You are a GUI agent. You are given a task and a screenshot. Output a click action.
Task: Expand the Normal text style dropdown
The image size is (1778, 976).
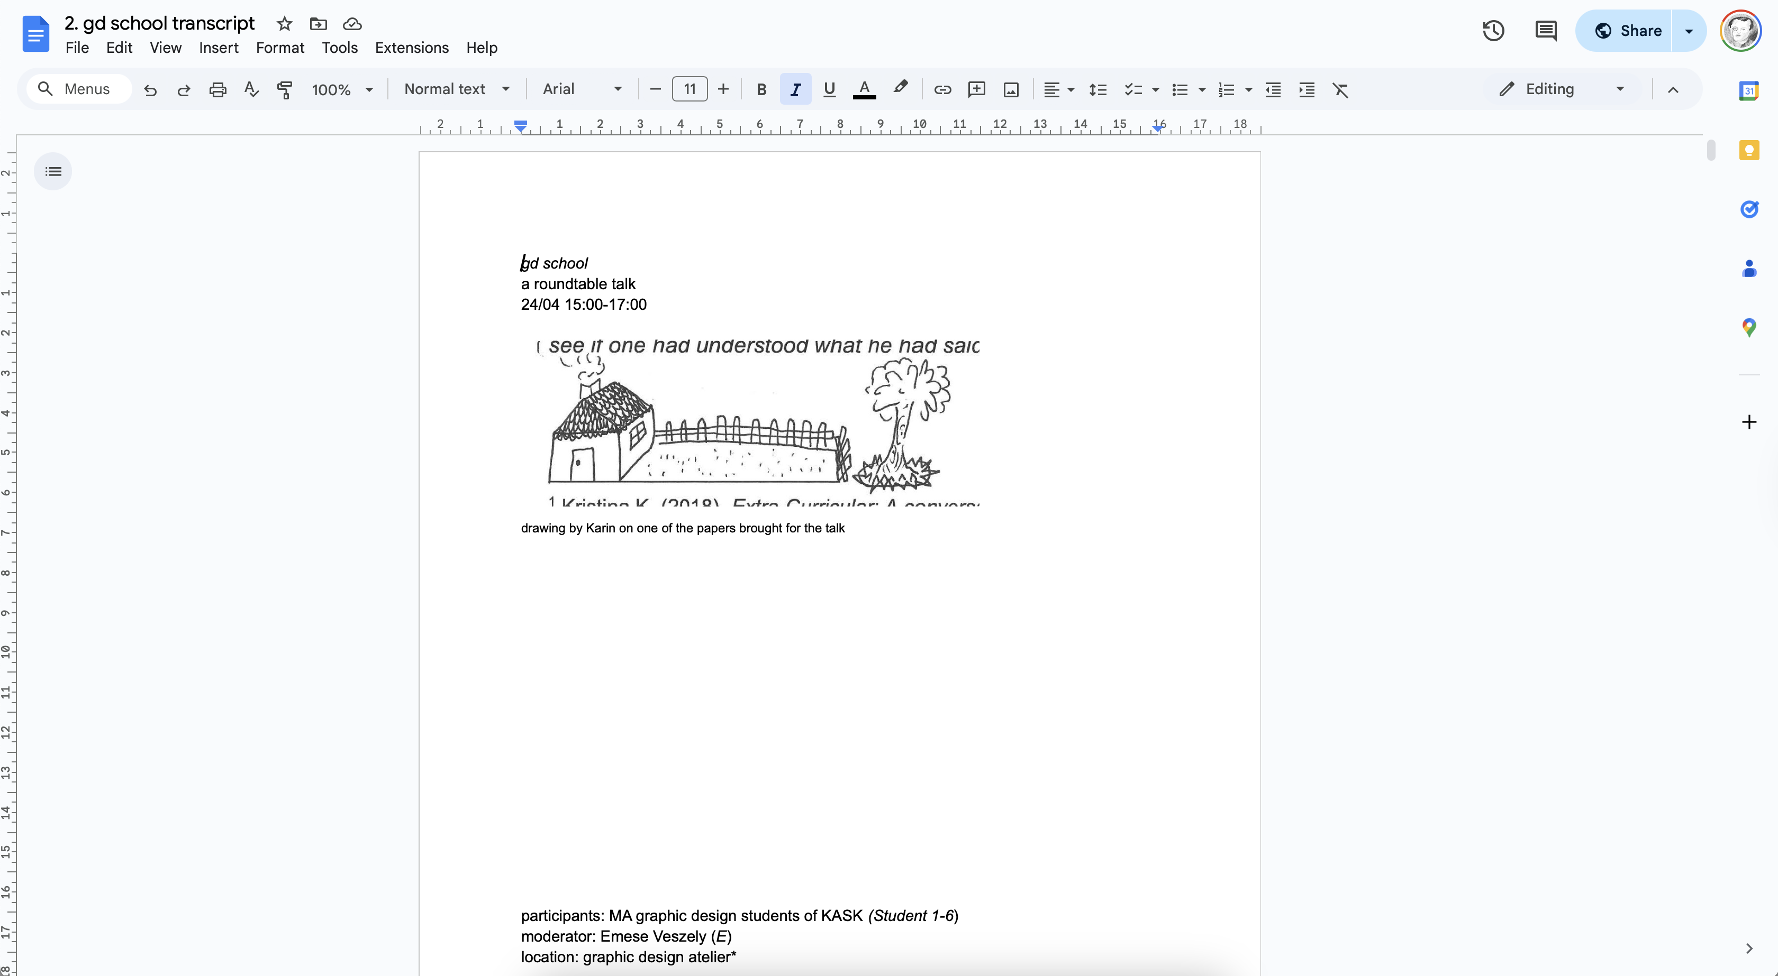coord(456,90)
